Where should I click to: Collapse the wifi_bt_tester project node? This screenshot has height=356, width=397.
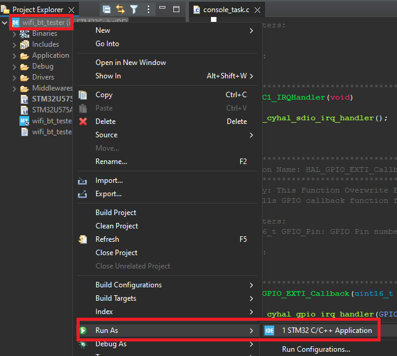4,22
